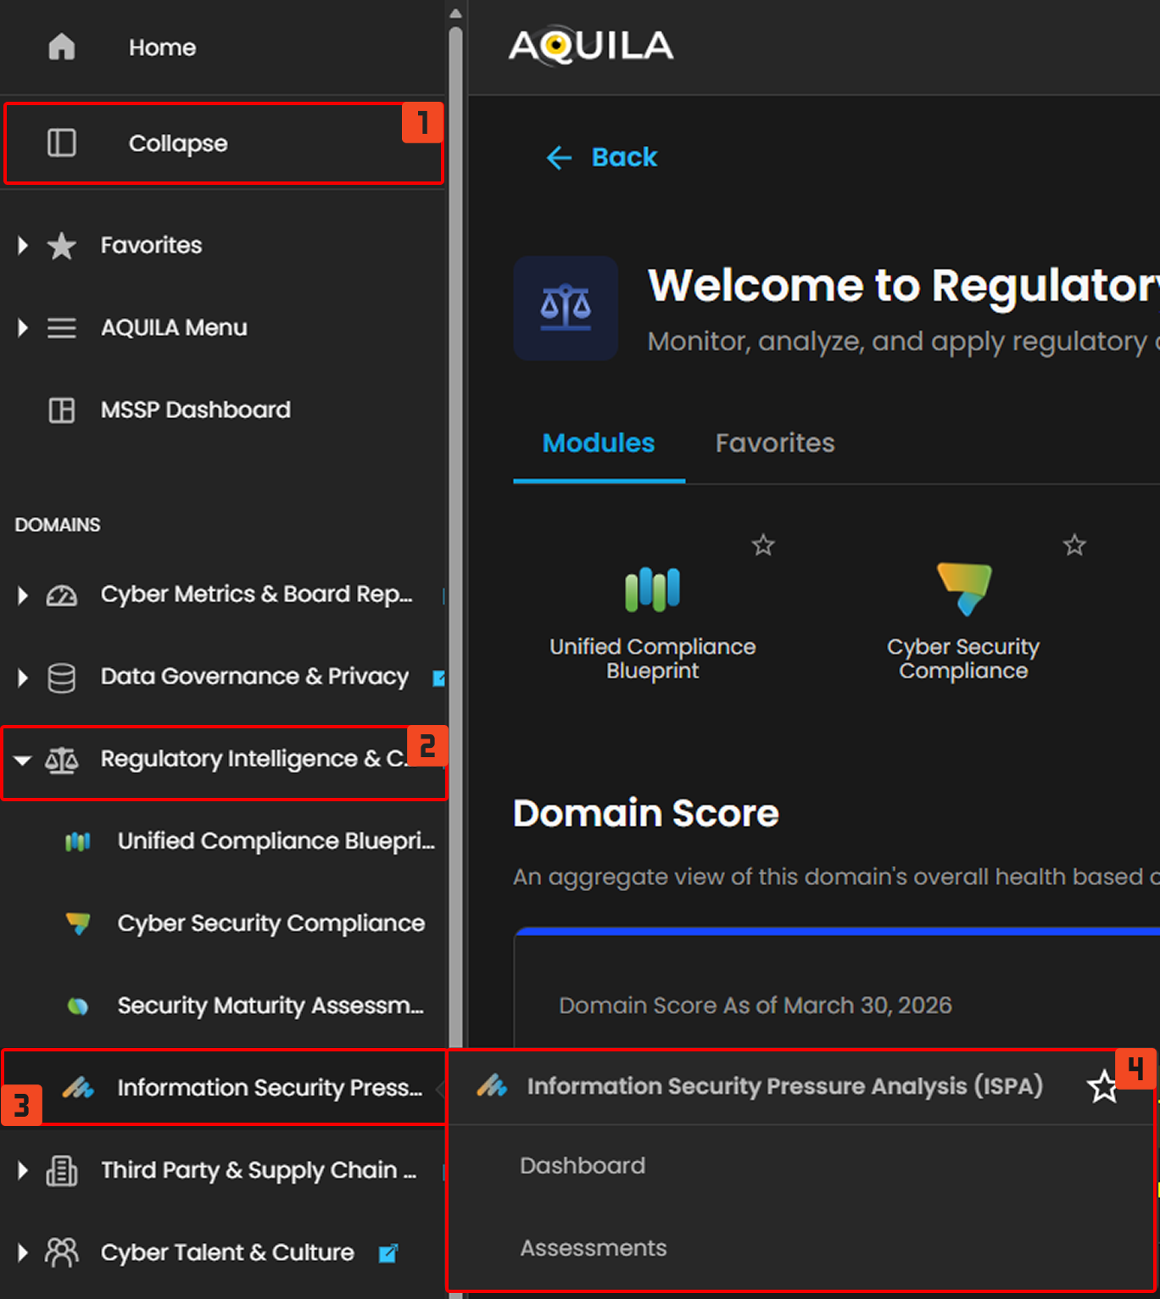Image resolution: width=1160 pixels, height=1299 pixels.
Task: Go to Home via the house icon
Action: 62,47
